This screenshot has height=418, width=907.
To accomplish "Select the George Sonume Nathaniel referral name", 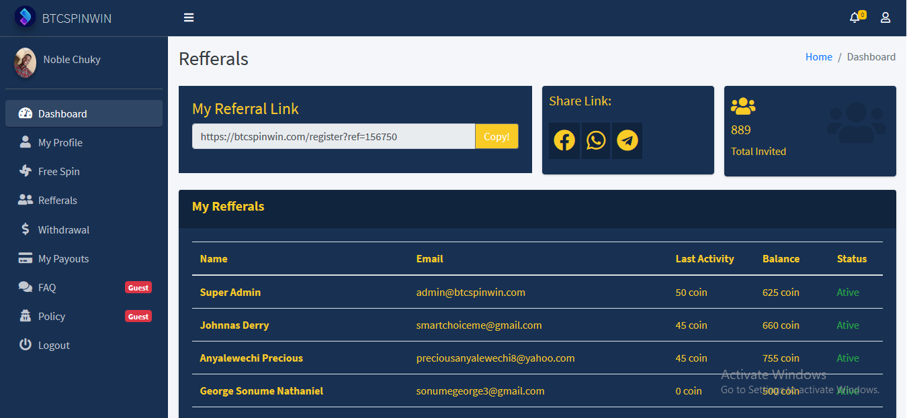I will pyautogui.click(x=261, y=391).
